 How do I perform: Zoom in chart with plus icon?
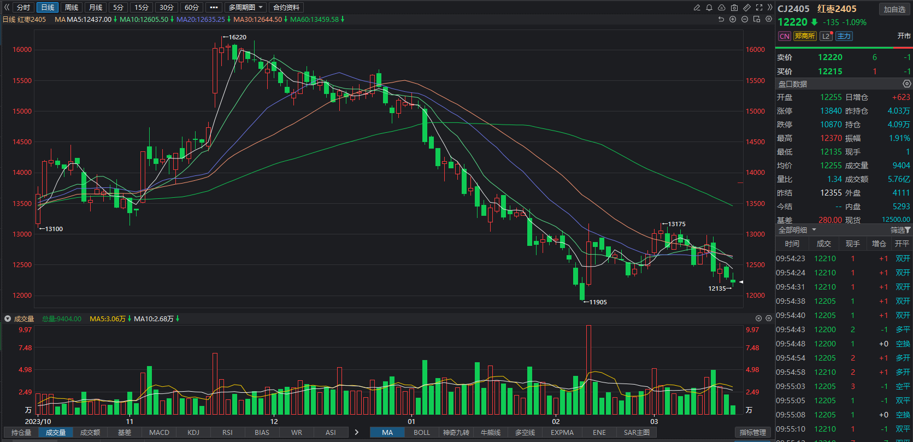coord(733,19)
